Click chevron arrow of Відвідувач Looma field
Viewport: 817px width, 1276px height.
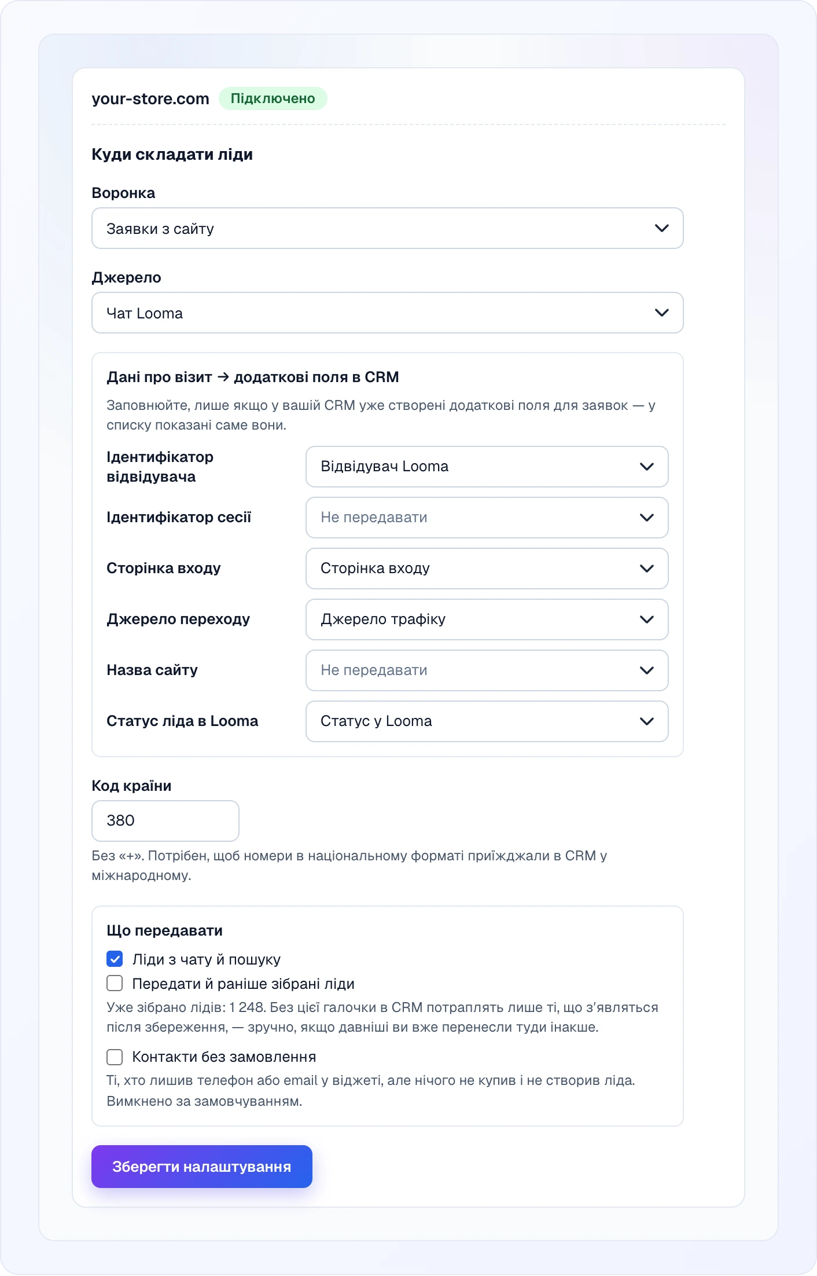(x=646, y=467)
